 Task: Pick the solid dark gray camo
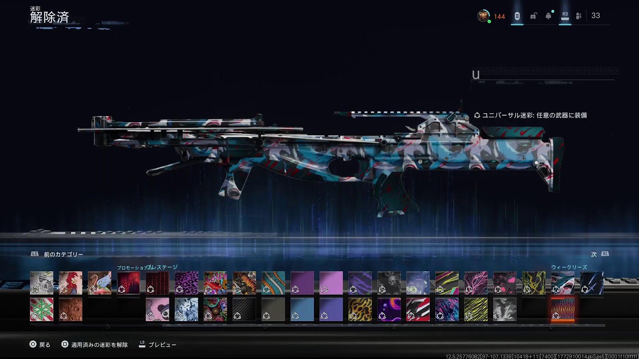(273, 309)
